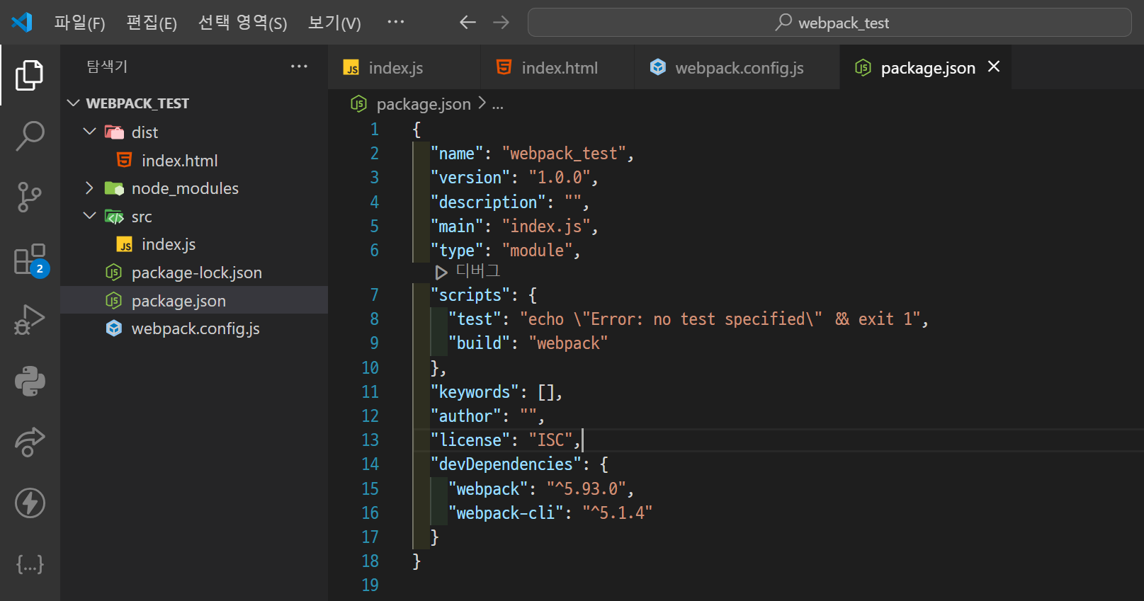Open explorer panel more actions ellipsis
Screen dimensions: 1144x601
(x=299, y=67)
